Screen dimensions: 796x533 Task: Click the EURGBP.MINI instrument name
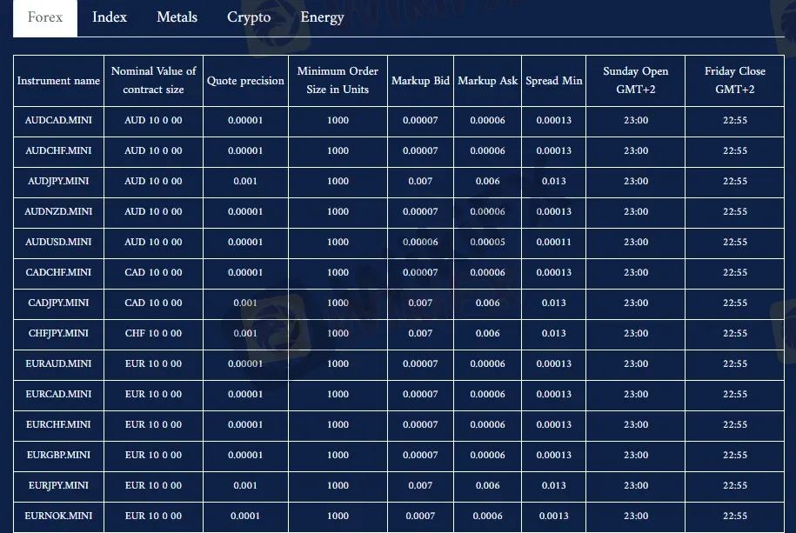click(58, 455)
